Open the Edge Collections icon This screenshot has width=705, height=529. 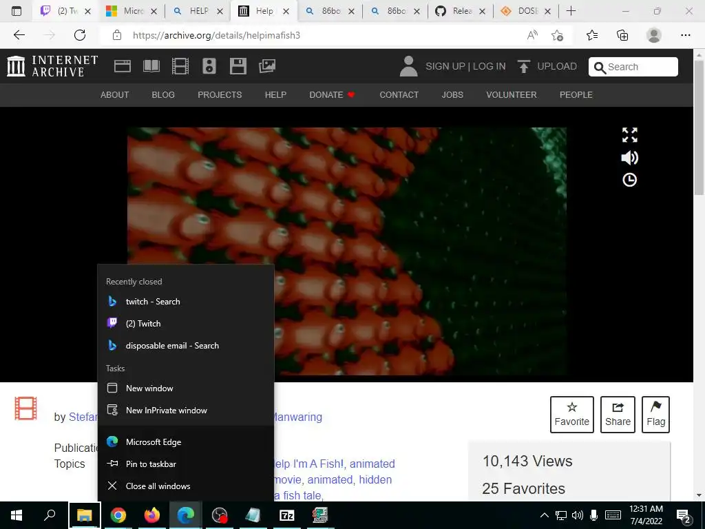coord(622,35)
